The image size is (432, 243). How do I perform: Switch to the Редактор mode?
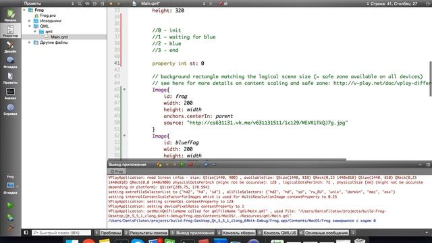coord(11,31)
